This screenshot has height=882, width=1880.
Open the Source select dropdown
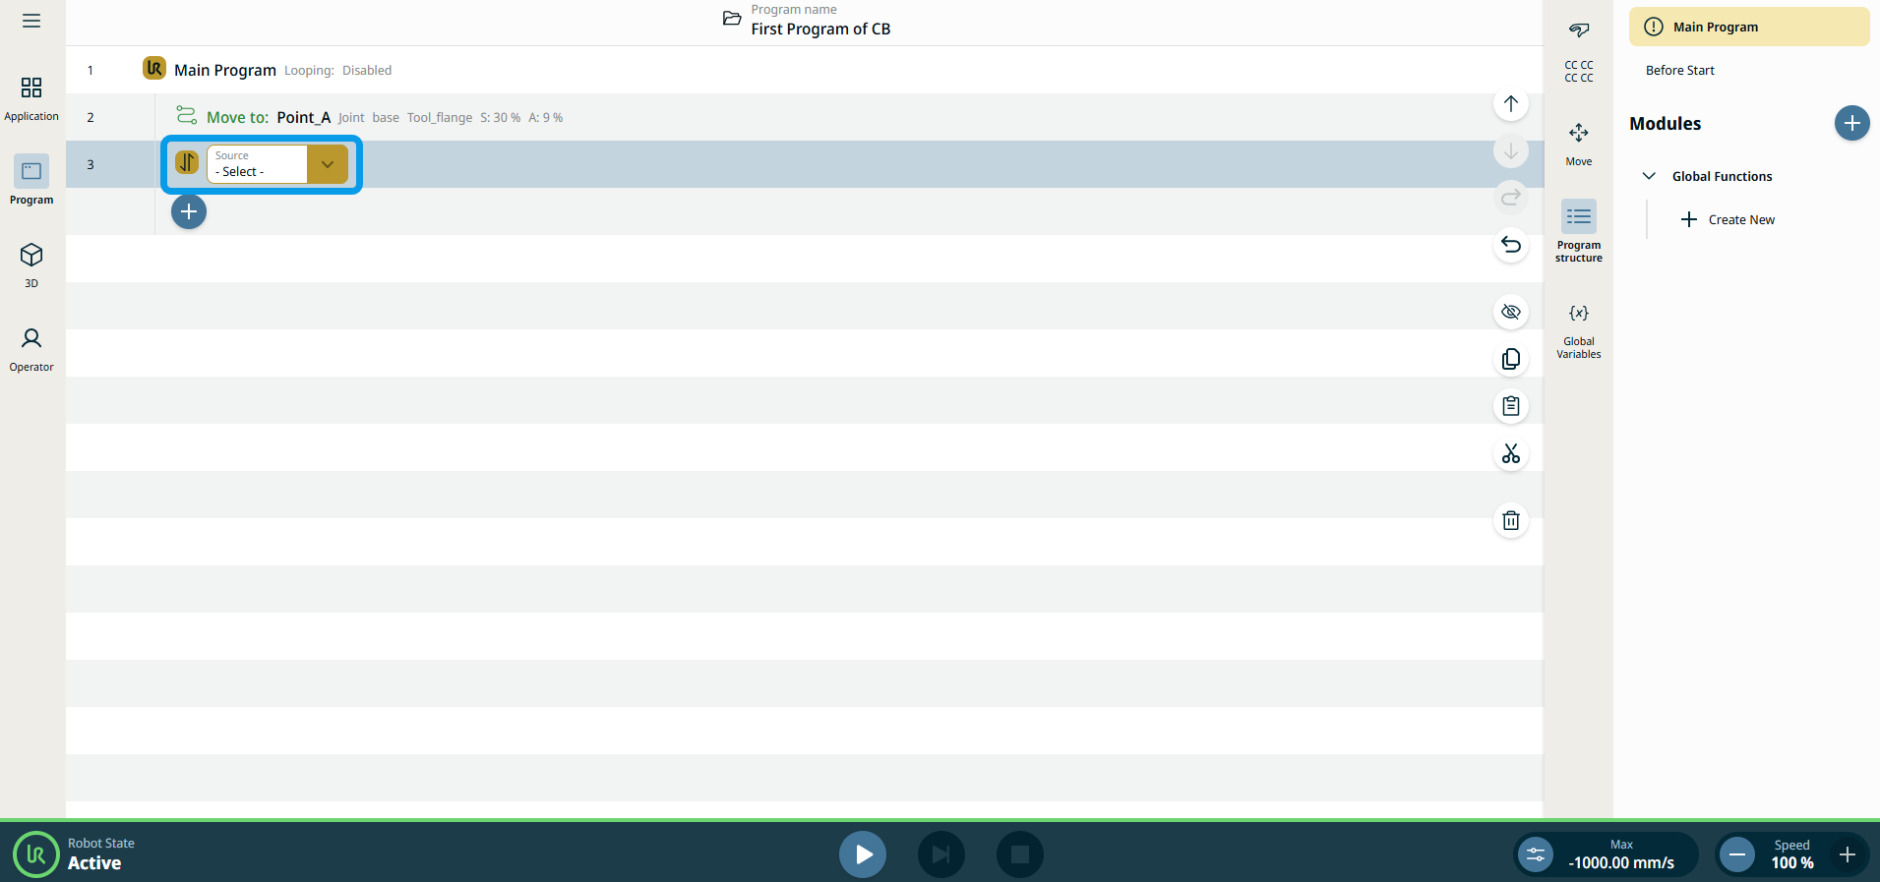coord(327,164)
